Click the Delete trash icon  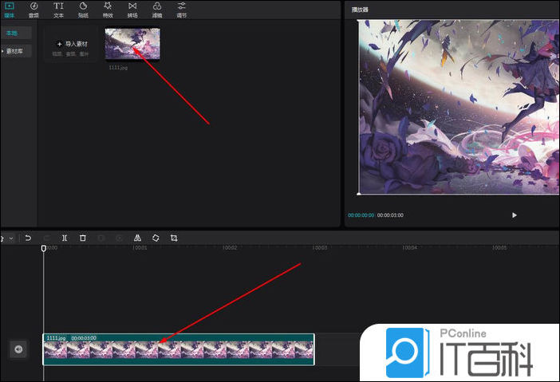[x=83, y=238]
